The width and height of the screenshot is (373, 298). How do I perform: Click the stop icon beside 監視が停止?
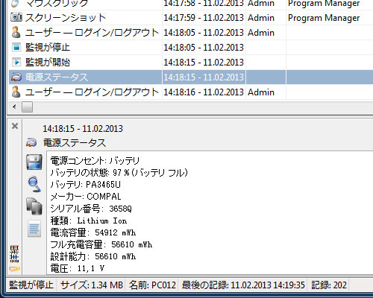pyautogui.click(x=16, y=47)
